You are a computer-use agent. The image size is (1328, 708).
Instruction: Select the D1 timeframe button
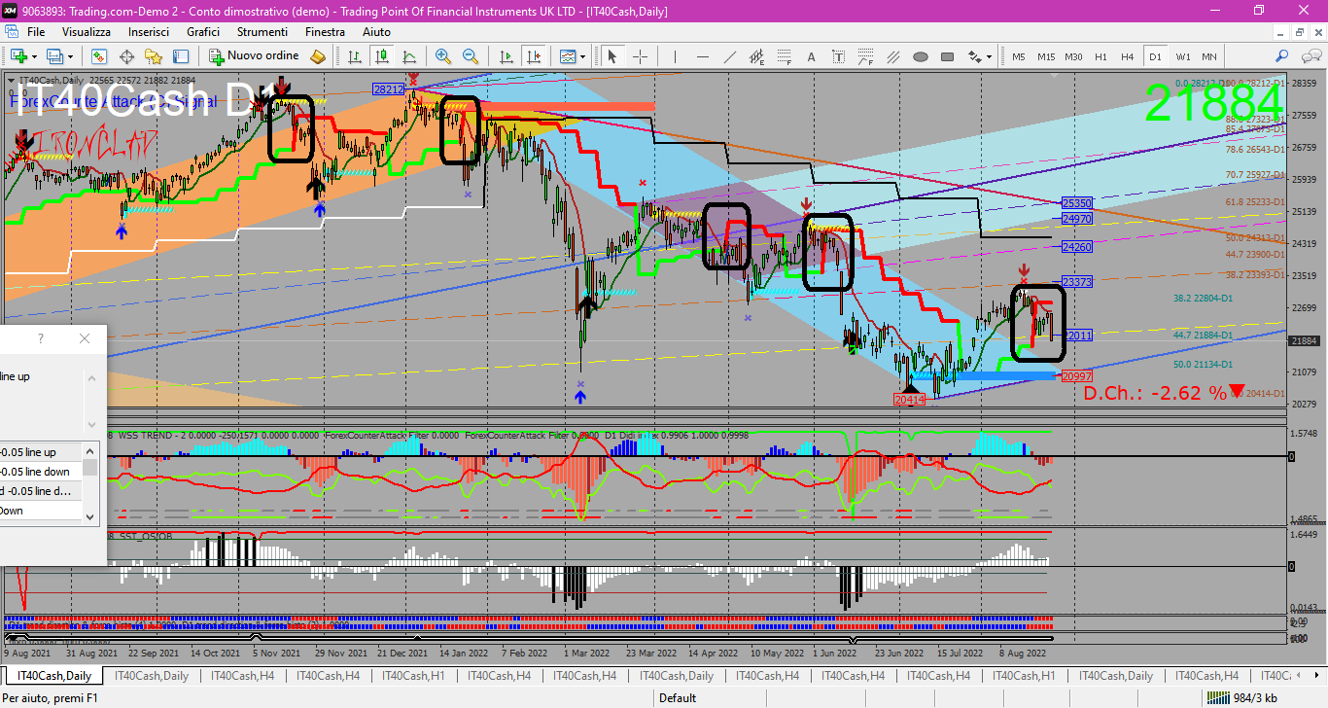[x=1155, y=56]
